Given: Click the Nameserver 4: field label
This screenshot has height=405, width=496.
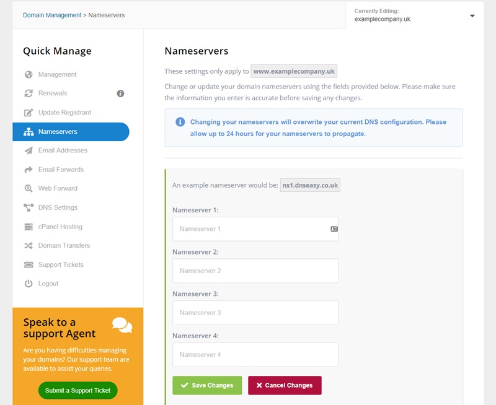Looking at the screenshot, I should click(195, 336).
